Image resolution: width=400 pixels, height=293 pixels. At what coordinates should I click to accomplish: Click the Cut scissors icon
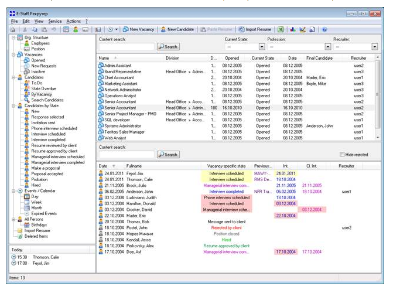tap(25, 30)
